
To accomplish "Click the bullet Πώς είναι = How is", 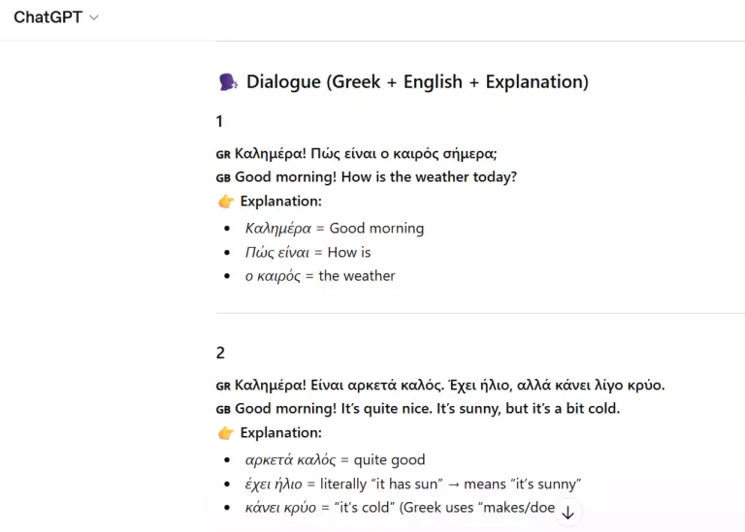I will [x=308, y=253].
